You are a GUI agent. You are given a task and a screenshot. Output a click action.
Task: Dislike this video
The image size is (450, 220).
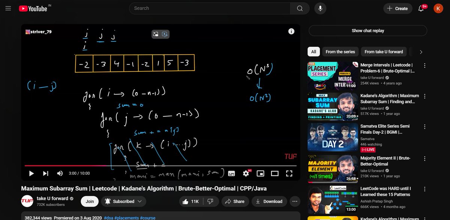pyautogui.click(x=211, y=201)
